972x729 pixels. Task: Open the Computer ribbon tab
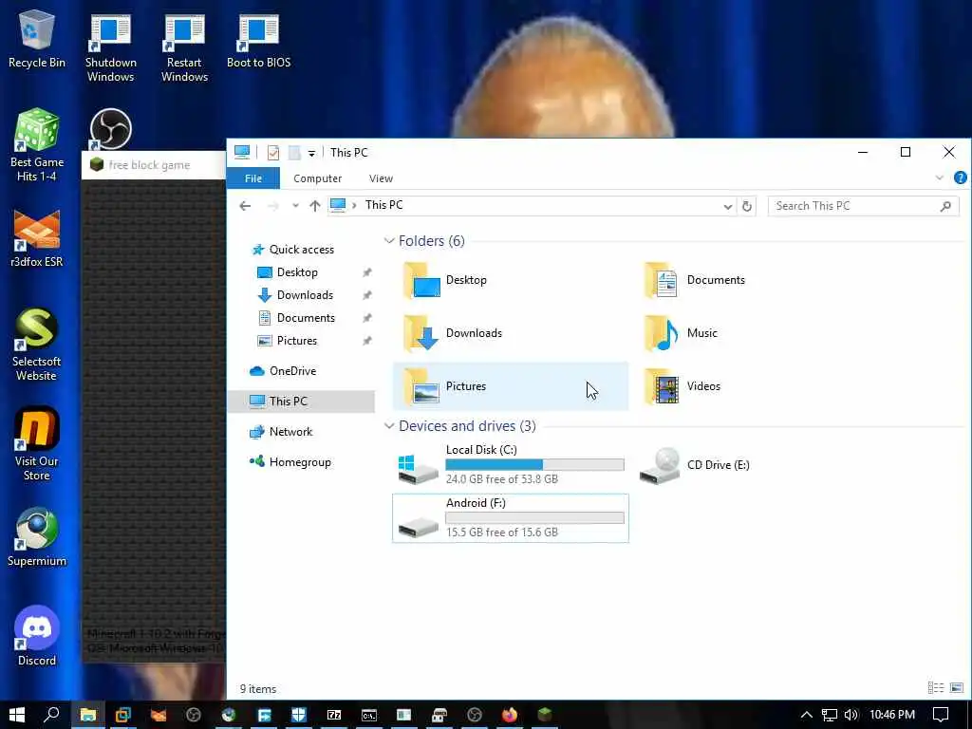pyautogui.click(x=317, y=178)
